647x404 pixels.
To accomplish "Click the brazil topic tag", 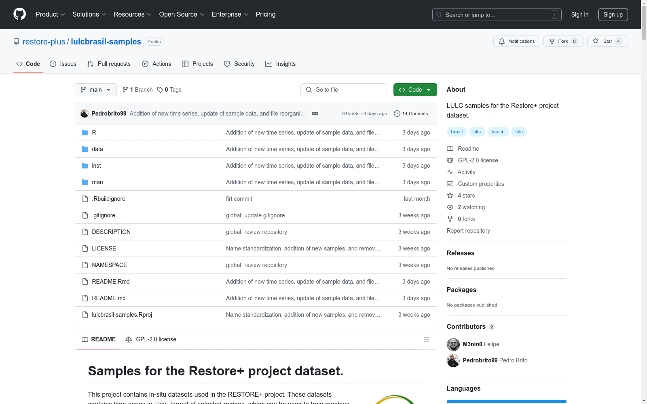I will pyautogui.click(x=457, y=132).
